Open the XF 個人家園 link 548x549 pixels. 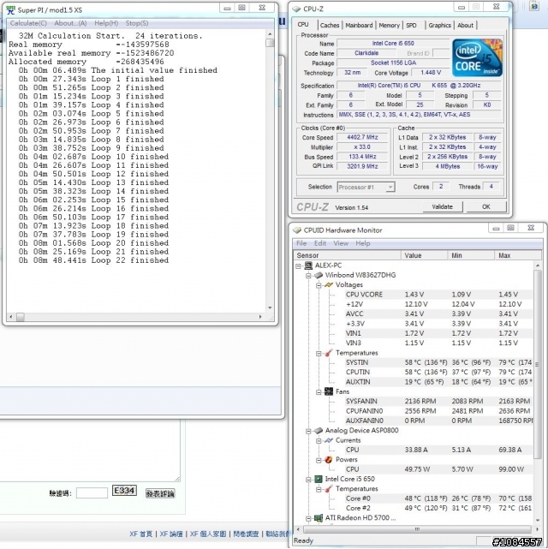tap(208, 534)
